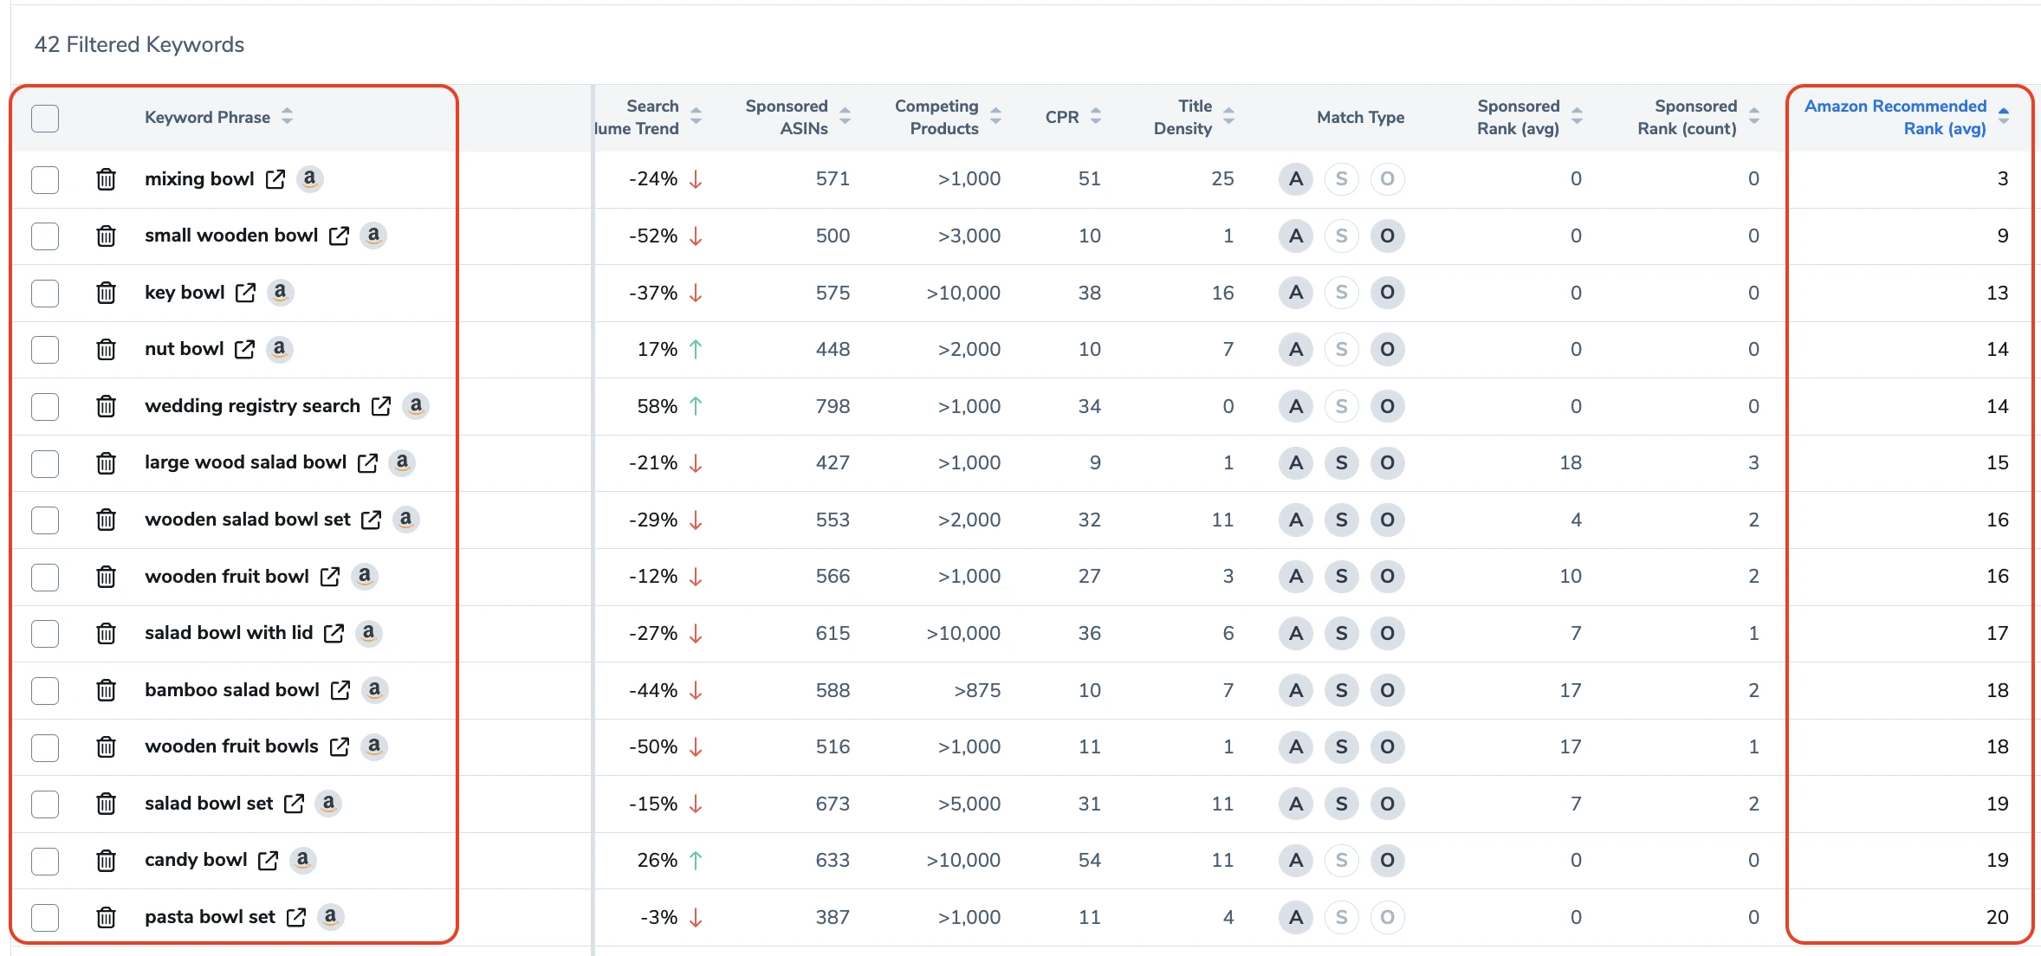
Task: Delete the mixing bowl keyword row
Action: [x=106, y=179]
